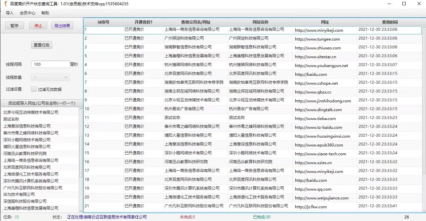Select 广州凡科互联网科技股份有限公司 in the left list
This screenshot has width=426, height=221.
pyautogui.click(x=33, y=188)
